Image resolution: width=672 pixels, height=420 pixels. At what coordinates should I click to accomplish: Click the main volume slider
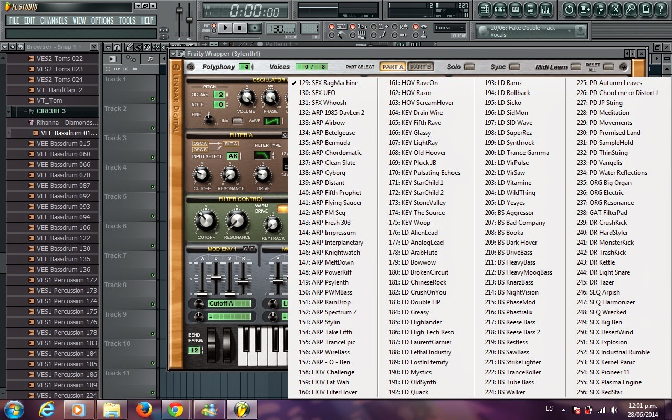(x=179, y=21)
